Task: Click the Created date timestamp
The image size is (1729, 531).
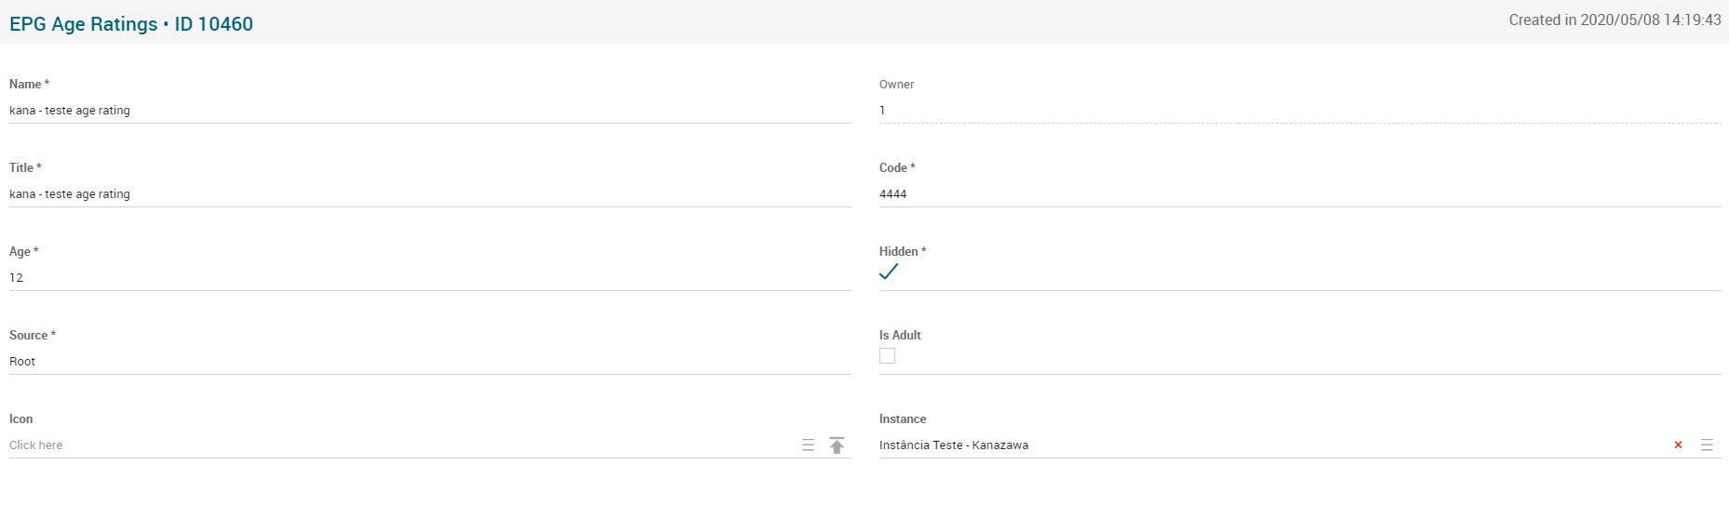Action: pyautogui.click(x=1615, y=20)
